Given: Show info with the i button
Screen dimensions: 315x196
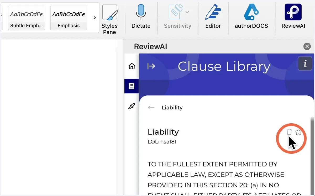Looking at the screenshot, I should click(305, 64).
